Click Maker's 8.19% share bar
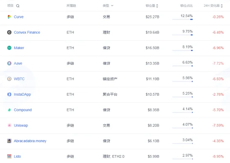This screenshot has height=163, width=230. click(183, 50)
